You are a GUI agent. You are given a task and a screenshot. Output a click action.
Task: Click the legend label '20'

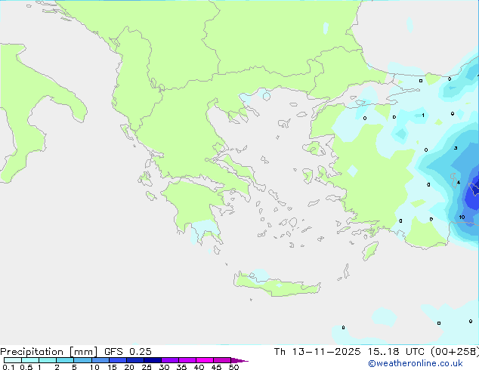(129, 367)
